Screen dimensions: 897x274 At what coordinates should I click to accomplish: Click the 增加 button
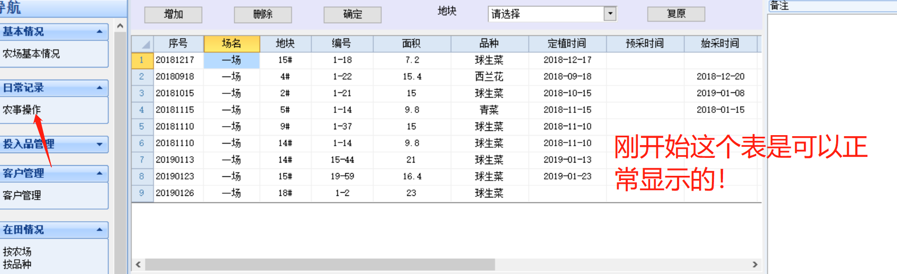pyautogui.click(x=173, y=14)
